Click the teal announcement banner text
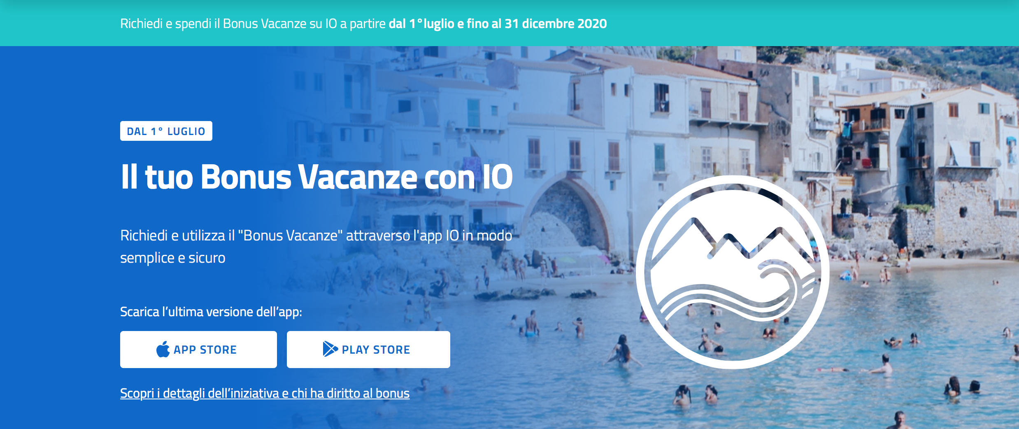1019x429 pixels. (x=363, y=23)
